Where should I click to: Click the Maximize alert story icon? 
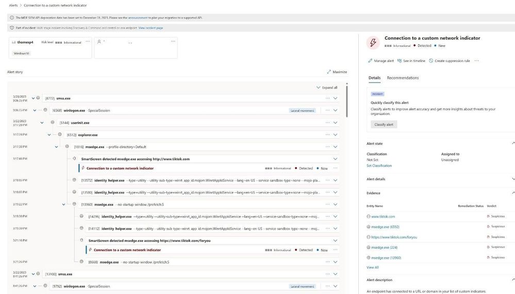coord(329,72)
